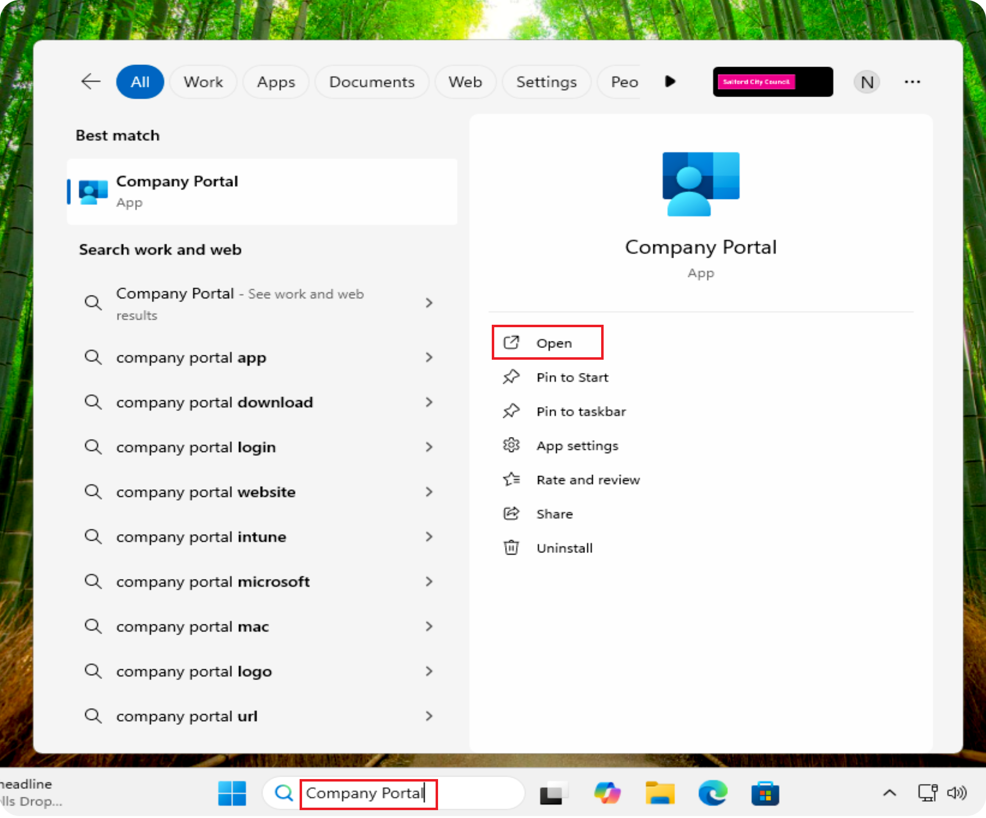986x818 pixels.
Task: Expand the company portal login suggestion
Action: pyautogui.click(x=429, y=447)
